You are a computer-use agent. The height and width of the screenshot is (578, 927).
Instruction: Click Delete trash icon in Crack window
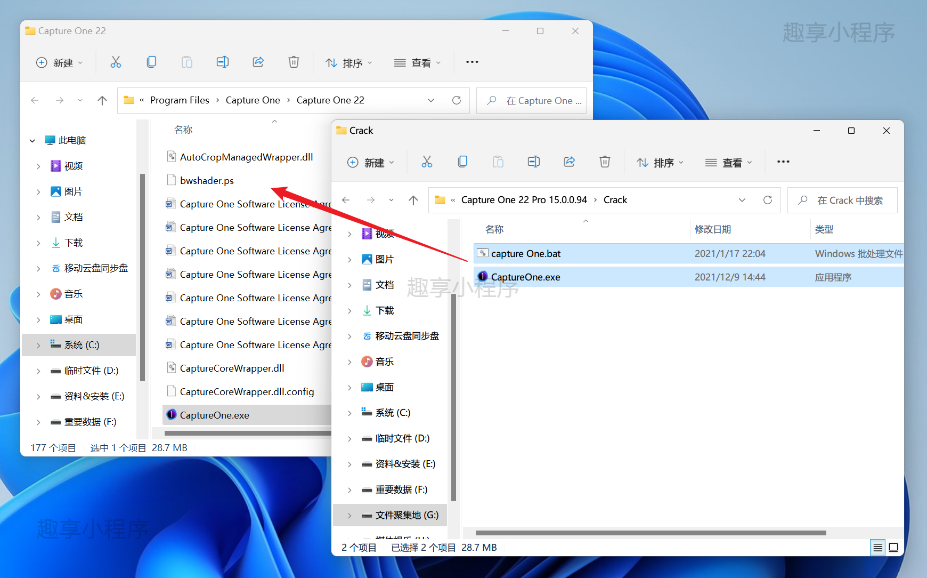click(x=605, y=162)
